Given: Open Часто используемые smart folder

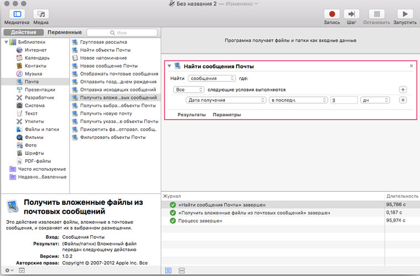Looking at the screenshot, I should point(42,169).
